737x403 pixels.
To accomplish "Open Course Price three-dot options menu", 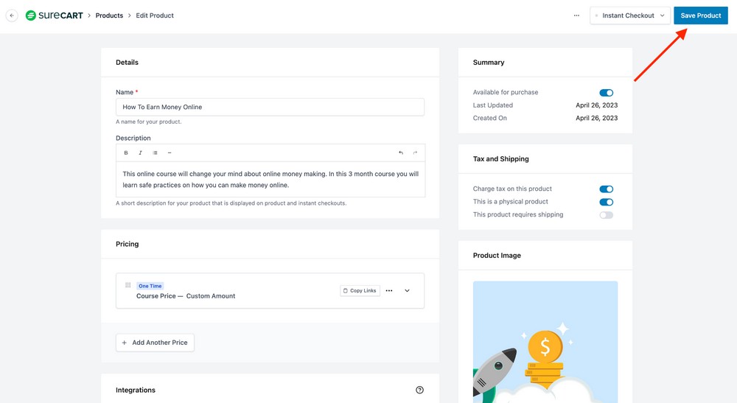I will tap(389, 291).
